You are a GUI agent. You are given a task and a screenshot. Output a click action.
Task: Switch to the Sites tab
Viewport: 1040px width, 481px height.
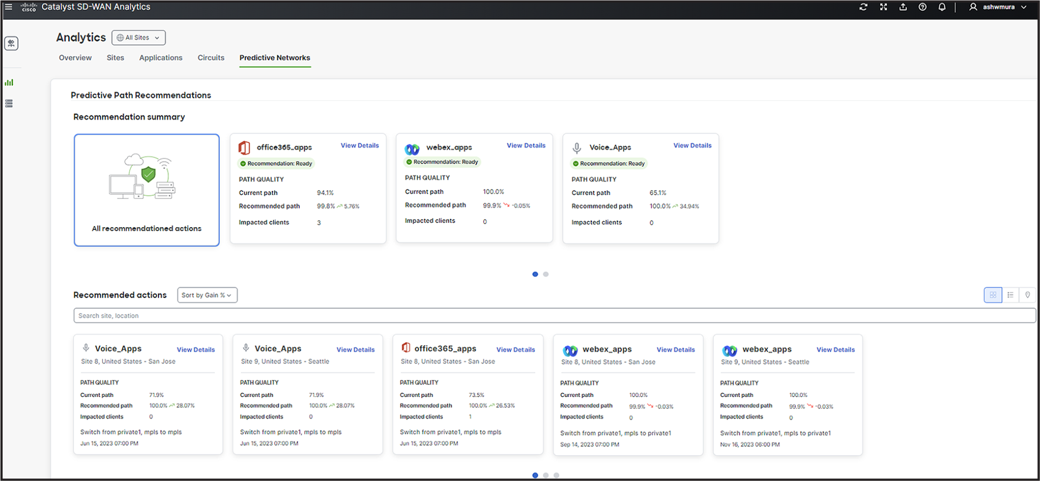(x=115, y=57)
